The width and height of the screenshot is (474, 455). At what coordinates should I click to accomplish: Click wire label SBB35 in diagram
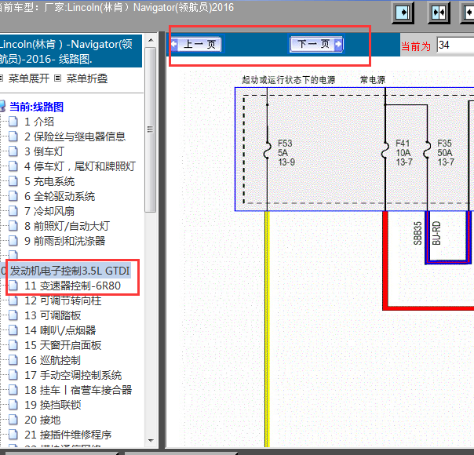[417, 233]
